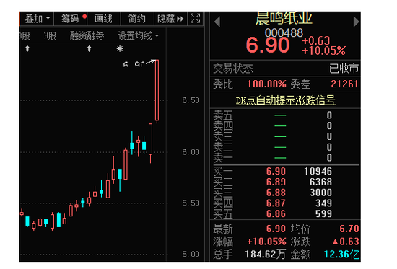Click the 均价 value 6.70
Viewport: 397px width, 269px height.
[349, 229]
